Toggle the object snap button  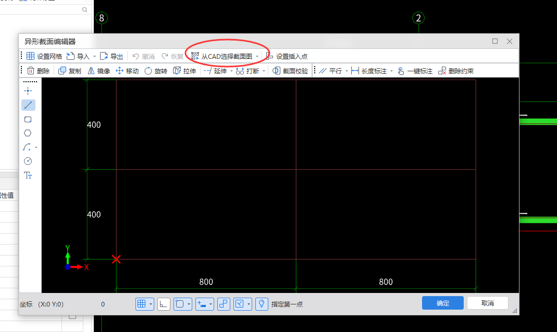point(180,304)
